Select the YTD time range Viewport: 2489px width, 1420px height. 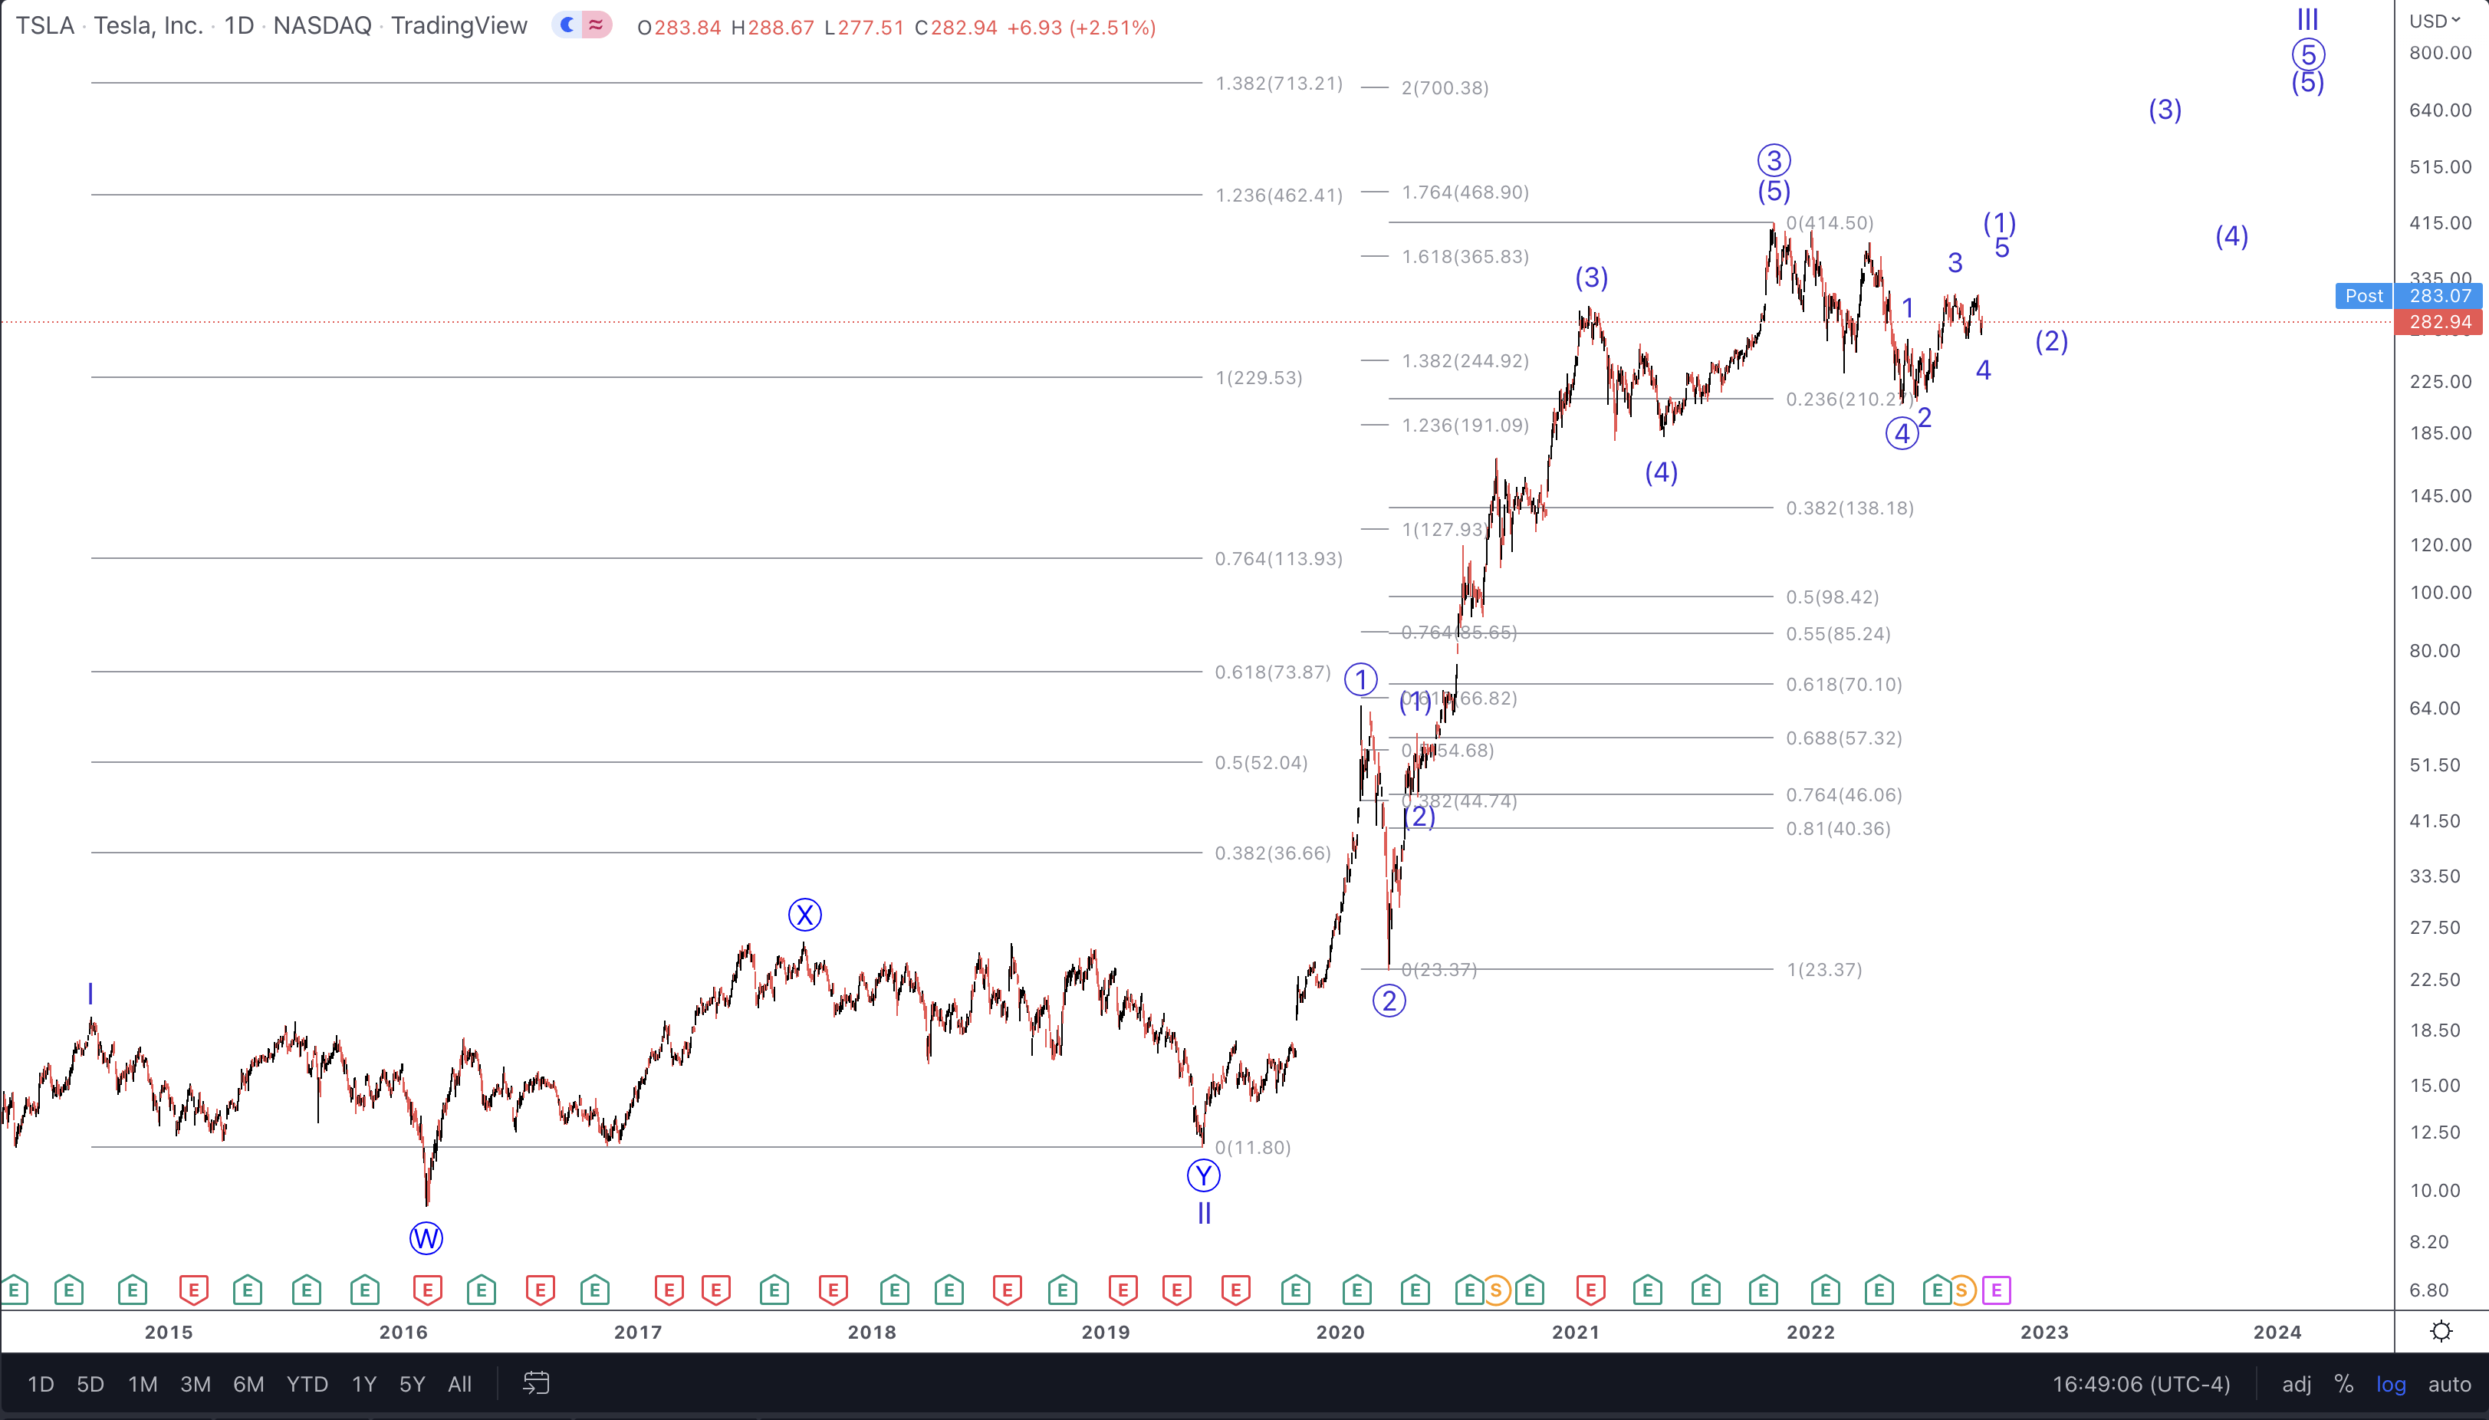(307, 1383)
